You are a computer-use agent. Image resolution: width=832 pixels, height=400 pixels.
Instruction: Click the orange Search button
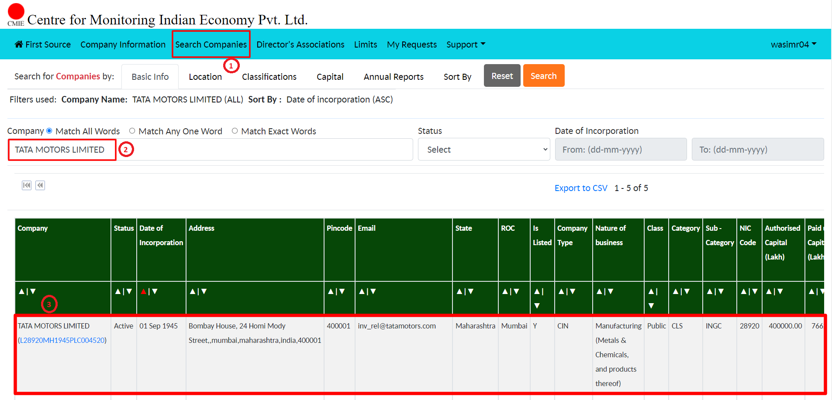(x=544, y=75)
